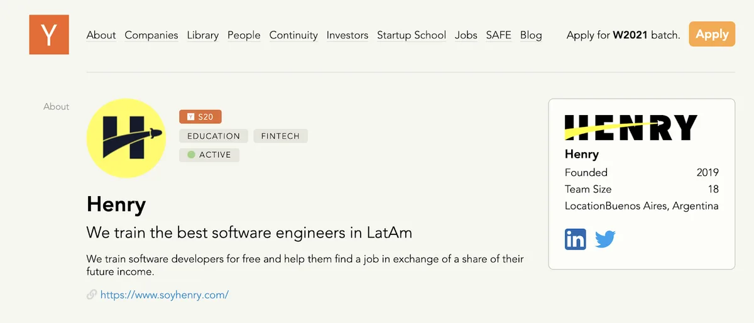Click the orange Apply button

tap(712, 34)
